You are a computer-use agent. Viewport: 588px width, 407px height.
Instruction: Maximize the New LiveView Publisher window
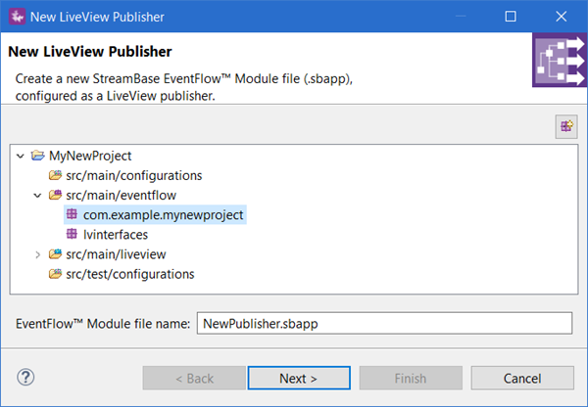click(510, 17)
